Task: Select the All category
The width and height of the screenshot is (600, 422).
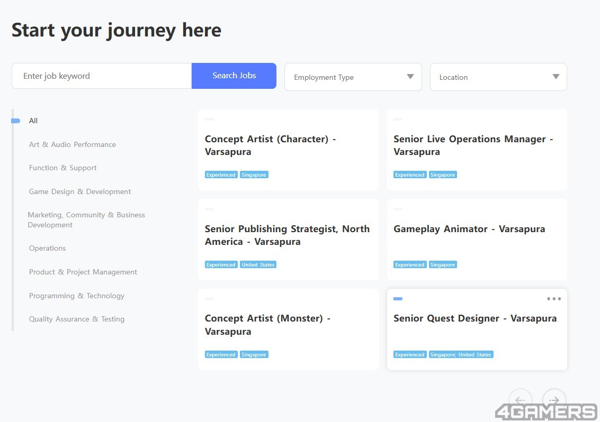Action: coord(33,121)
